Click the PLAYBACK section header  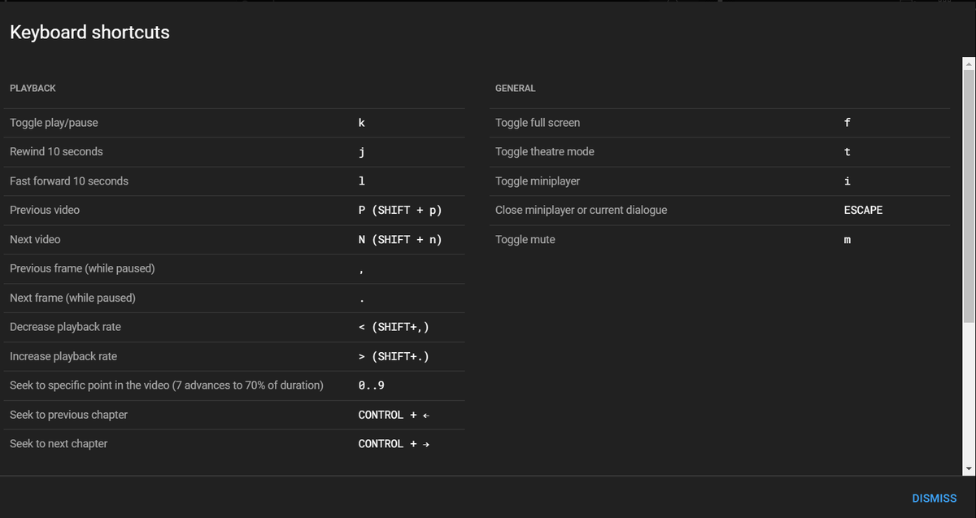coord(33,88)
